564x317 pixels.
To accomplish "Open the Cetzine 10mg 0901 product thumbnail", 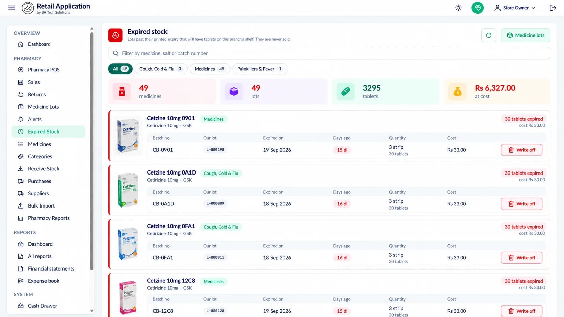I will click(128, 136).
